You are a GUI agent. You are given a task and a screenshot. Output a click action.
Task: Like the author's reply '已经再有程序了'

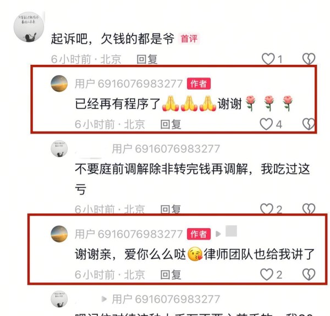[266, 124]
